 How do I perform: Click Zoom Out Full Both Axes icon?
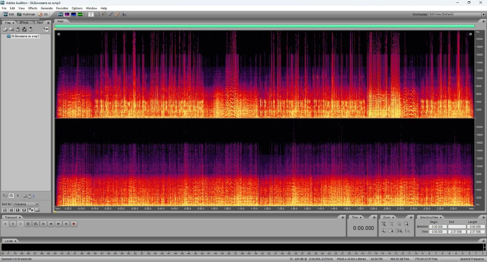coord(399,224)
